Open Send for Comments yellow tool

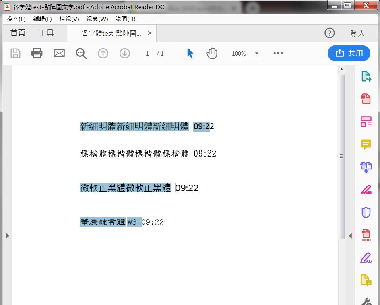point(366,280)
